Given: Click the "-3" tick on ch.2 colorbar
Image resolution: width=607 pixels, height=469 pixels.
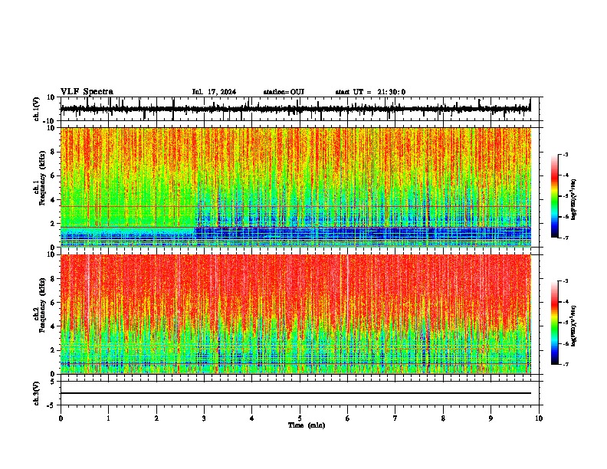Looking at the screenshot, I should [565, 281].
